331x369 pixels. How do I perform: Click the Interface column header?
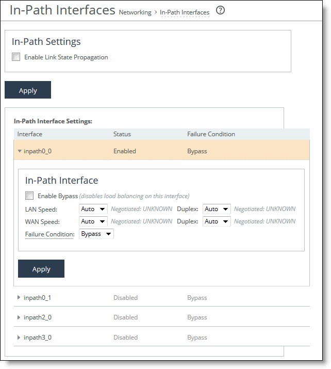[30, 134]
